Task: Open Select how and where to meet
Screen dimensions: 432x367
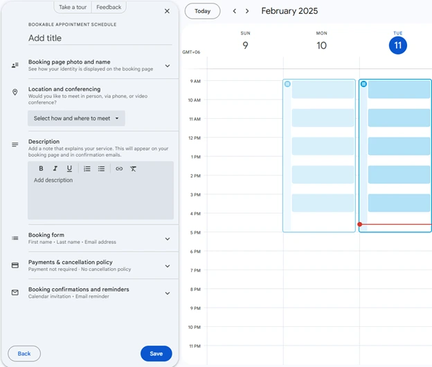Action: 76,118
